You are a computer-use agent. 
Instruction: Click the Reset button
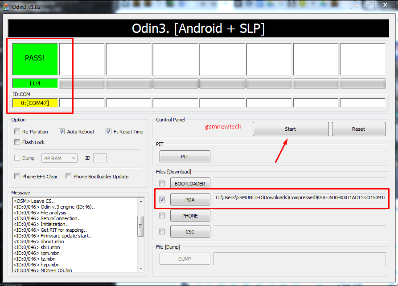pos(359,129)
